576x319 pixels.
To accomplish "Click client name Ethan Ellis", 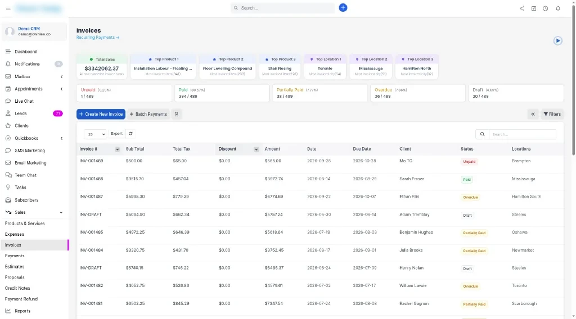I will click(x=409, y=197).
